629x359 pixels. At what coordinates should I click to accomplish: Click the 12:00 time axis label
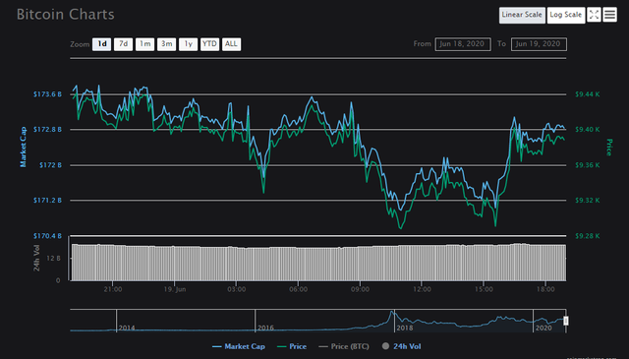422,289
